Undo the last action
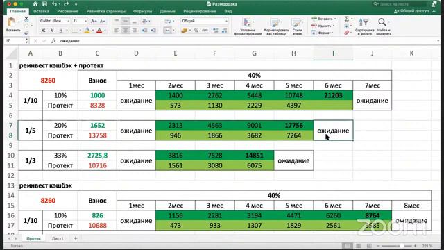 click(x=54, y=4)
